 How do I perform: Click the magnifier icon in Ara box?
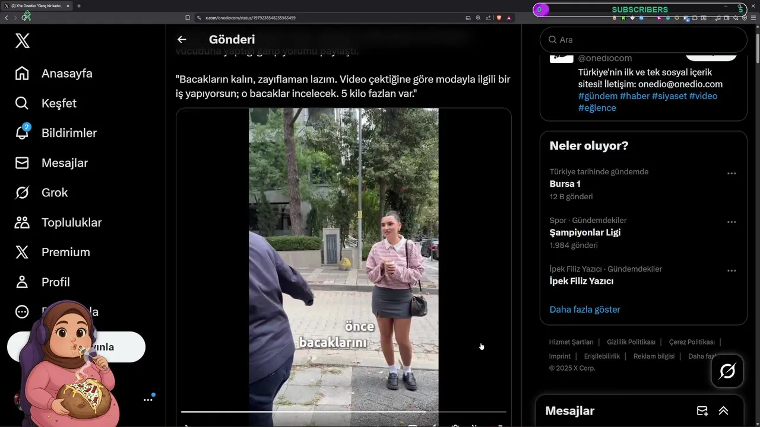coord(552,40)
